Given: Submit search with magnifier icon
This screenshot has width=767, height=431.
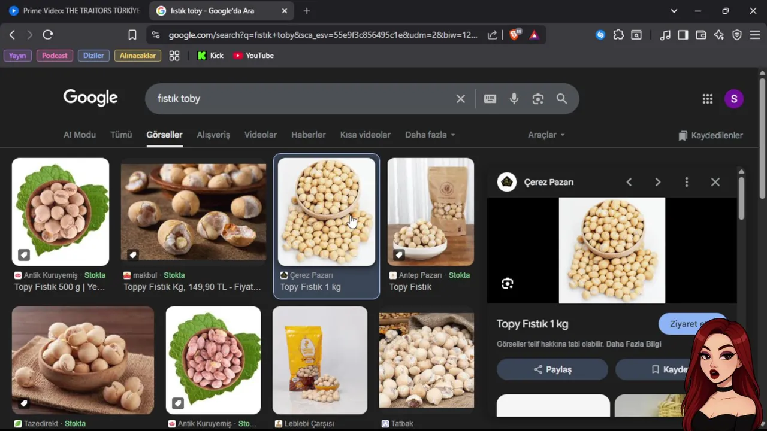Looking at the screenshot, I should 561,99.
